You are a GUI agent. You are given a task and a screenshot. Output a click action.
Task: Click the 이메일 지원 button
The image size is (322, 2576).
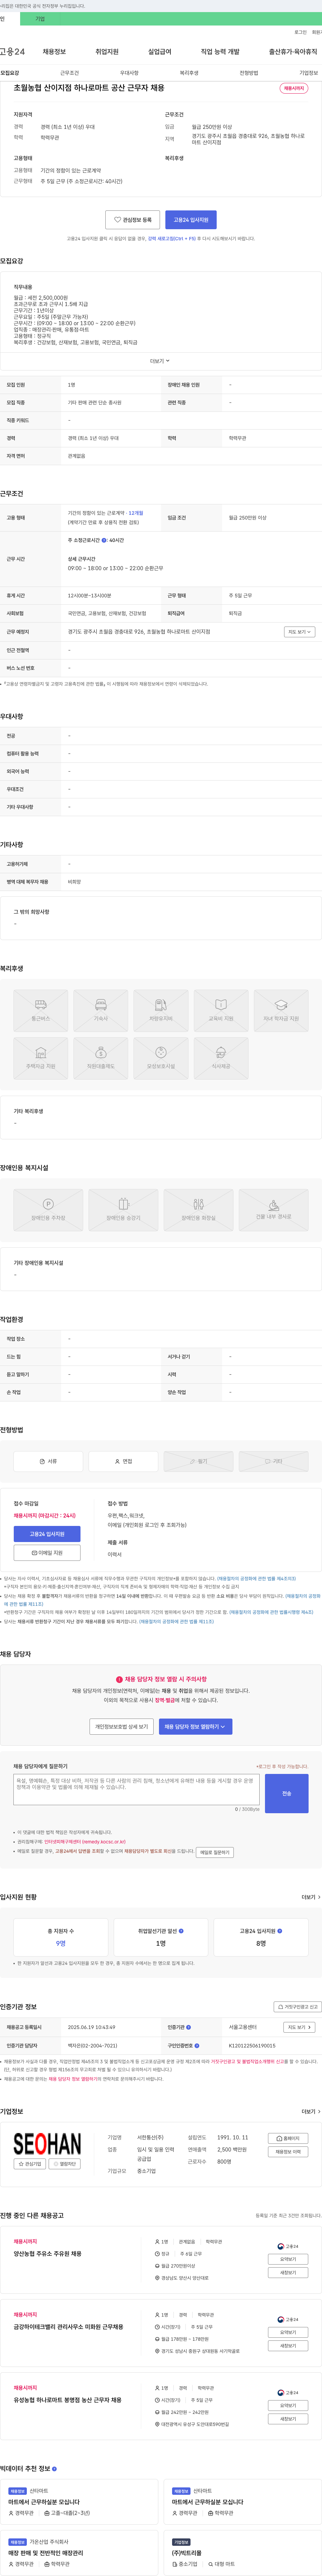pyautogui.click(x=47, y=1553)
